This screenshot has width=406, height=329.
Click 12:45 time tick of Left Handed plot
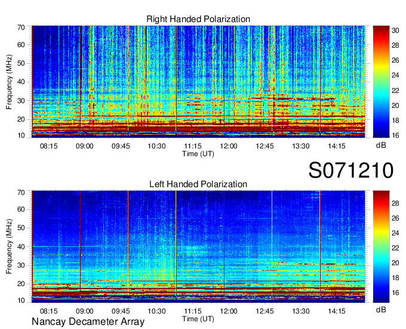click(x=264, y=311)
